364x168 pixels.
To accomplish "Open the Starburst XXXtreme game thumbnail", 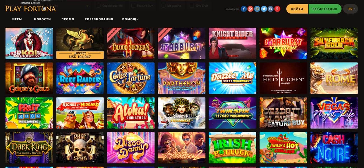I will tap(283, 43).
